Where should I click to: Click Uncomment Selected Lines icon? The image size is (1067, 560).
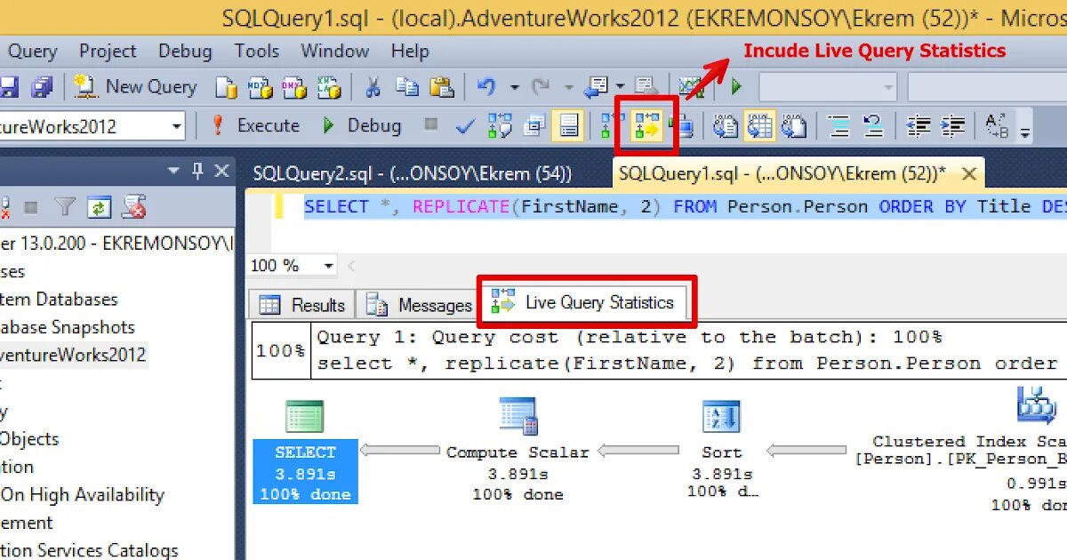(872, 126)
